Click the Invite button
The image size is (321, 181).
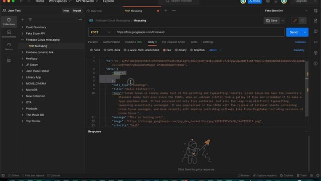255,1
